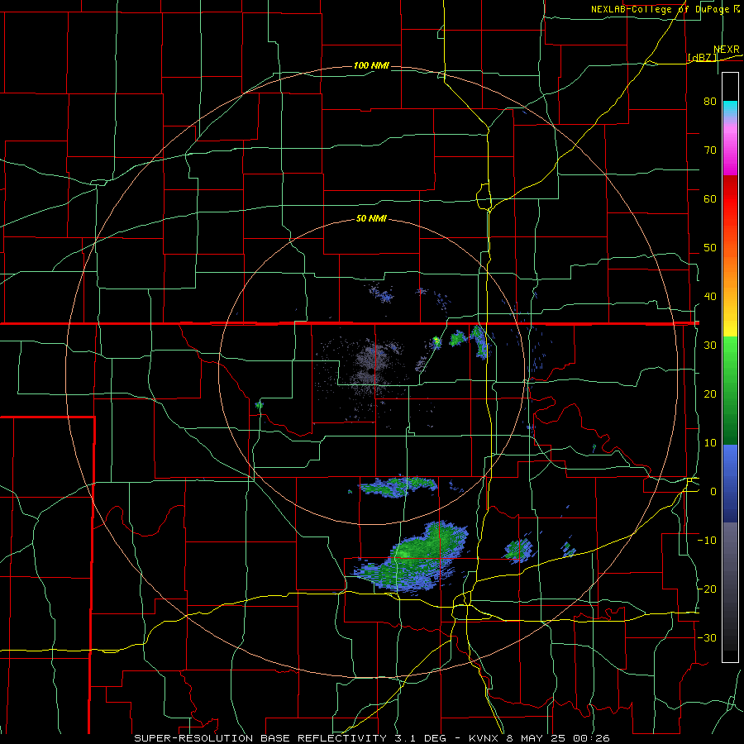Click the radar site center in gray clutter
The width and height of the screenshot is (744, 744).
point(370,370)
